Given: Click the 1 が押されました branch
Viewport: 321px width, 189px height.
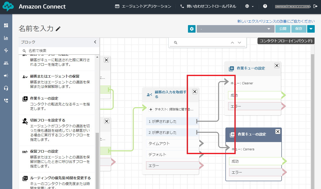Looking at the screenshot, I should pos(172,121).
